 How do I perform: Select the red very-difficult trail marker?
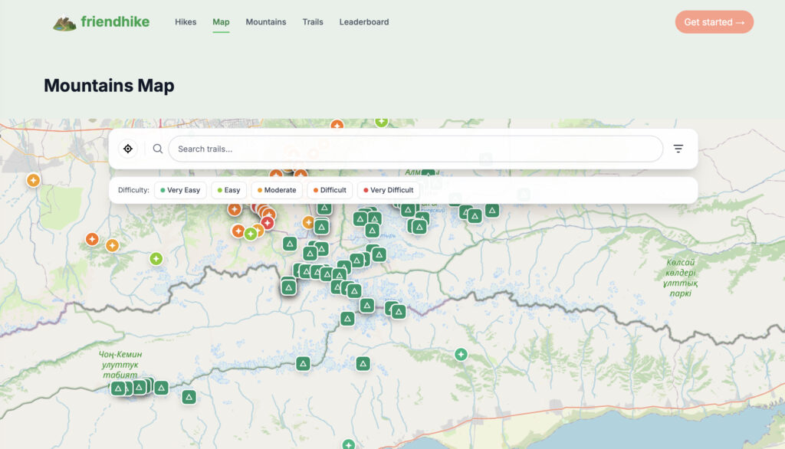[267, 223]
